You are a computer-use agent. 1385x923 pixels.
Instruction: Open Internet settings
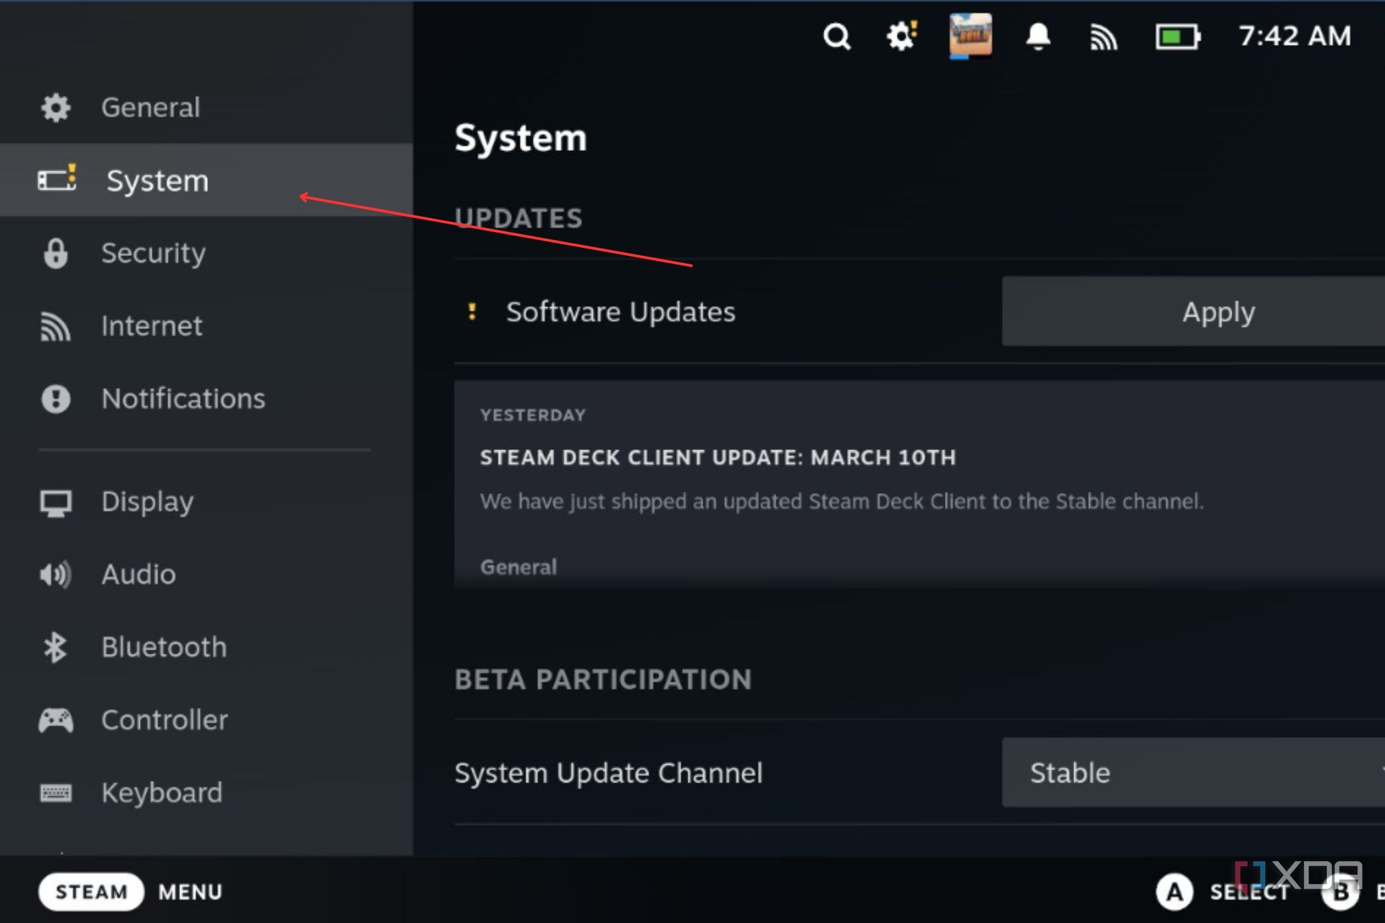pyautogui.click(x=206, y=326)
